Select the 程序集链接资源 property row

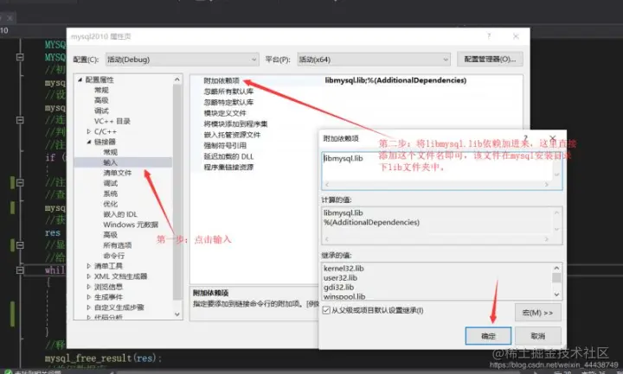click(x=228, y=167)
